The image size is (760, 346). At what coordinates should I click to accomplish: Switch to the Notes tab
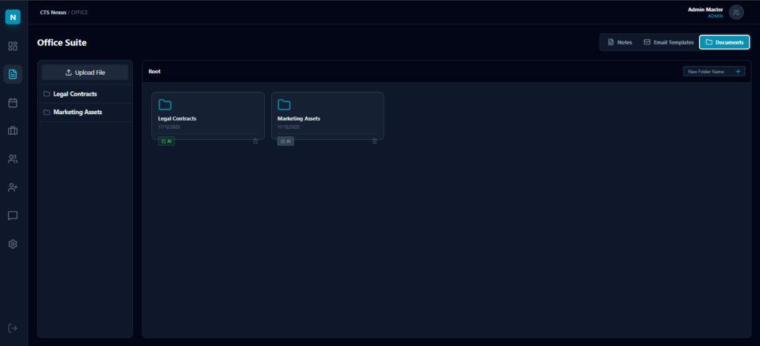tap(620, 42)
